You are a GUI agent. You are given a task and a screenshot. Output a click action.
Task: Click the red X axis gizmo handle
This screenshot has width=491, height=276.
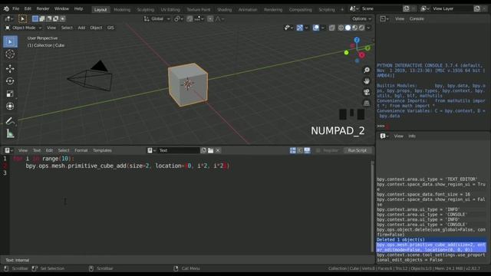tap(361, 55)
